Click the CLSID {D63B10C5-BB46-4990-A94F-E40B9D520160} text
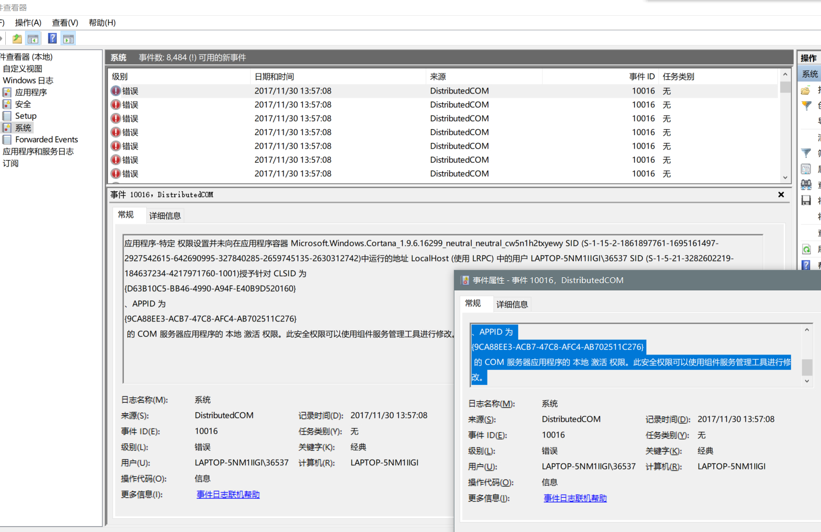 (x=210, y=289)
